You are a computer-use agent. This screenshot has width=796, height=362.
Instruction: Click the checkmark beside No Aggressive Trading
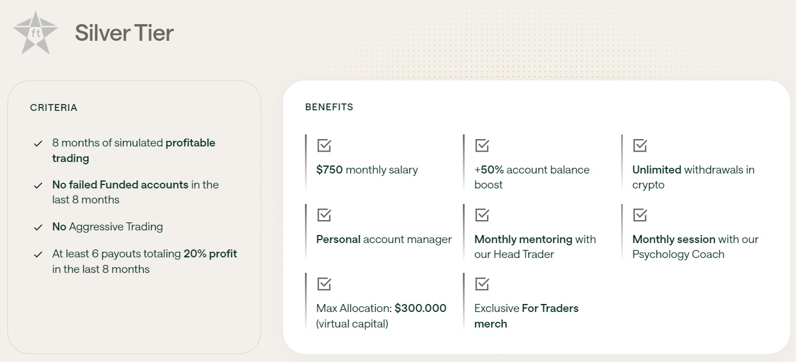(38, 227)
